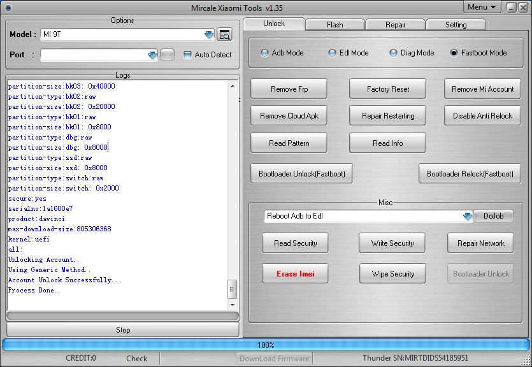The image size is (532, 367).
Task: Click the logs scrollbar up arrow
Action: [233, 86]
